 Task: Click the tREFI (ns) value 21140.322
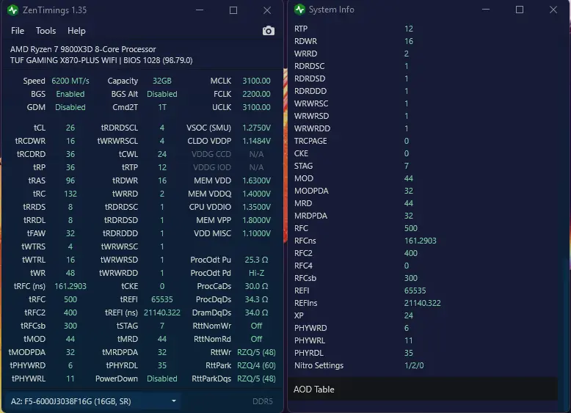[x=162, y=313]
